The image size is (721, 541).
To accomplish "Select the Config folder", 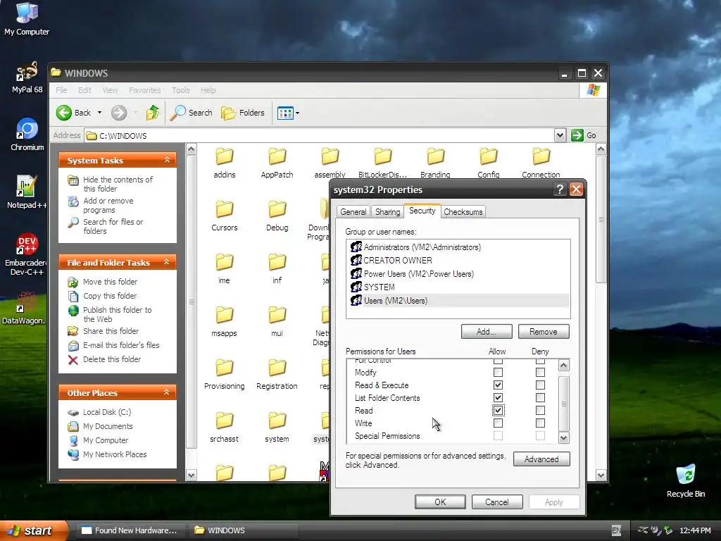I will click(x=489, y=163).
